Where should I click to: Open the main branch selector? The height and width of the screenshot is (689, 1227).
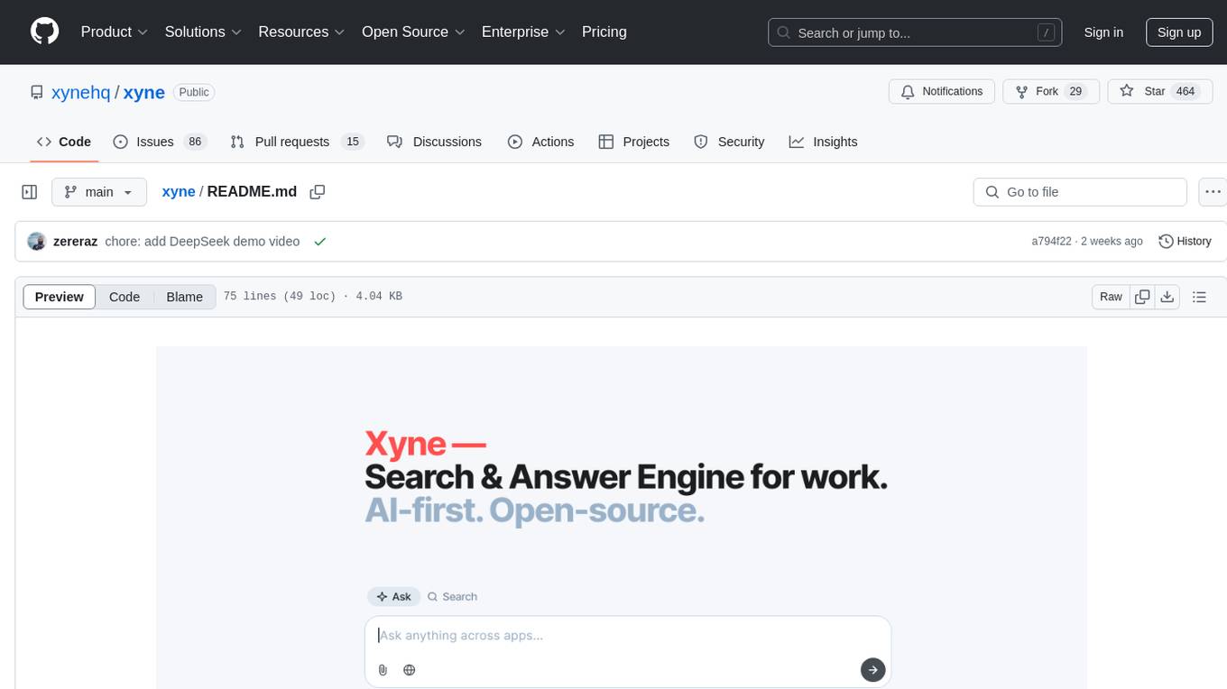(99, 192)
